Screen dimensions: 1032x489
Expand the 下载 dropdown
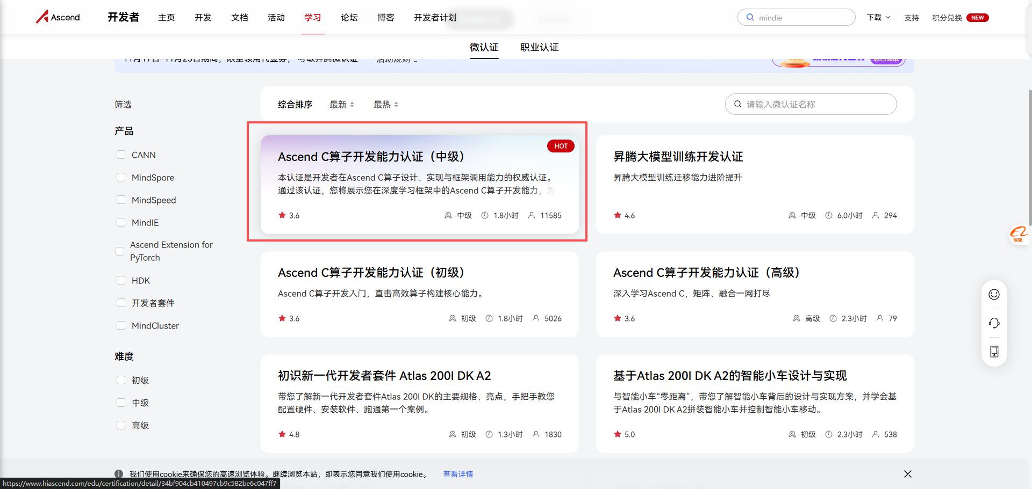[x=879, y=18]
